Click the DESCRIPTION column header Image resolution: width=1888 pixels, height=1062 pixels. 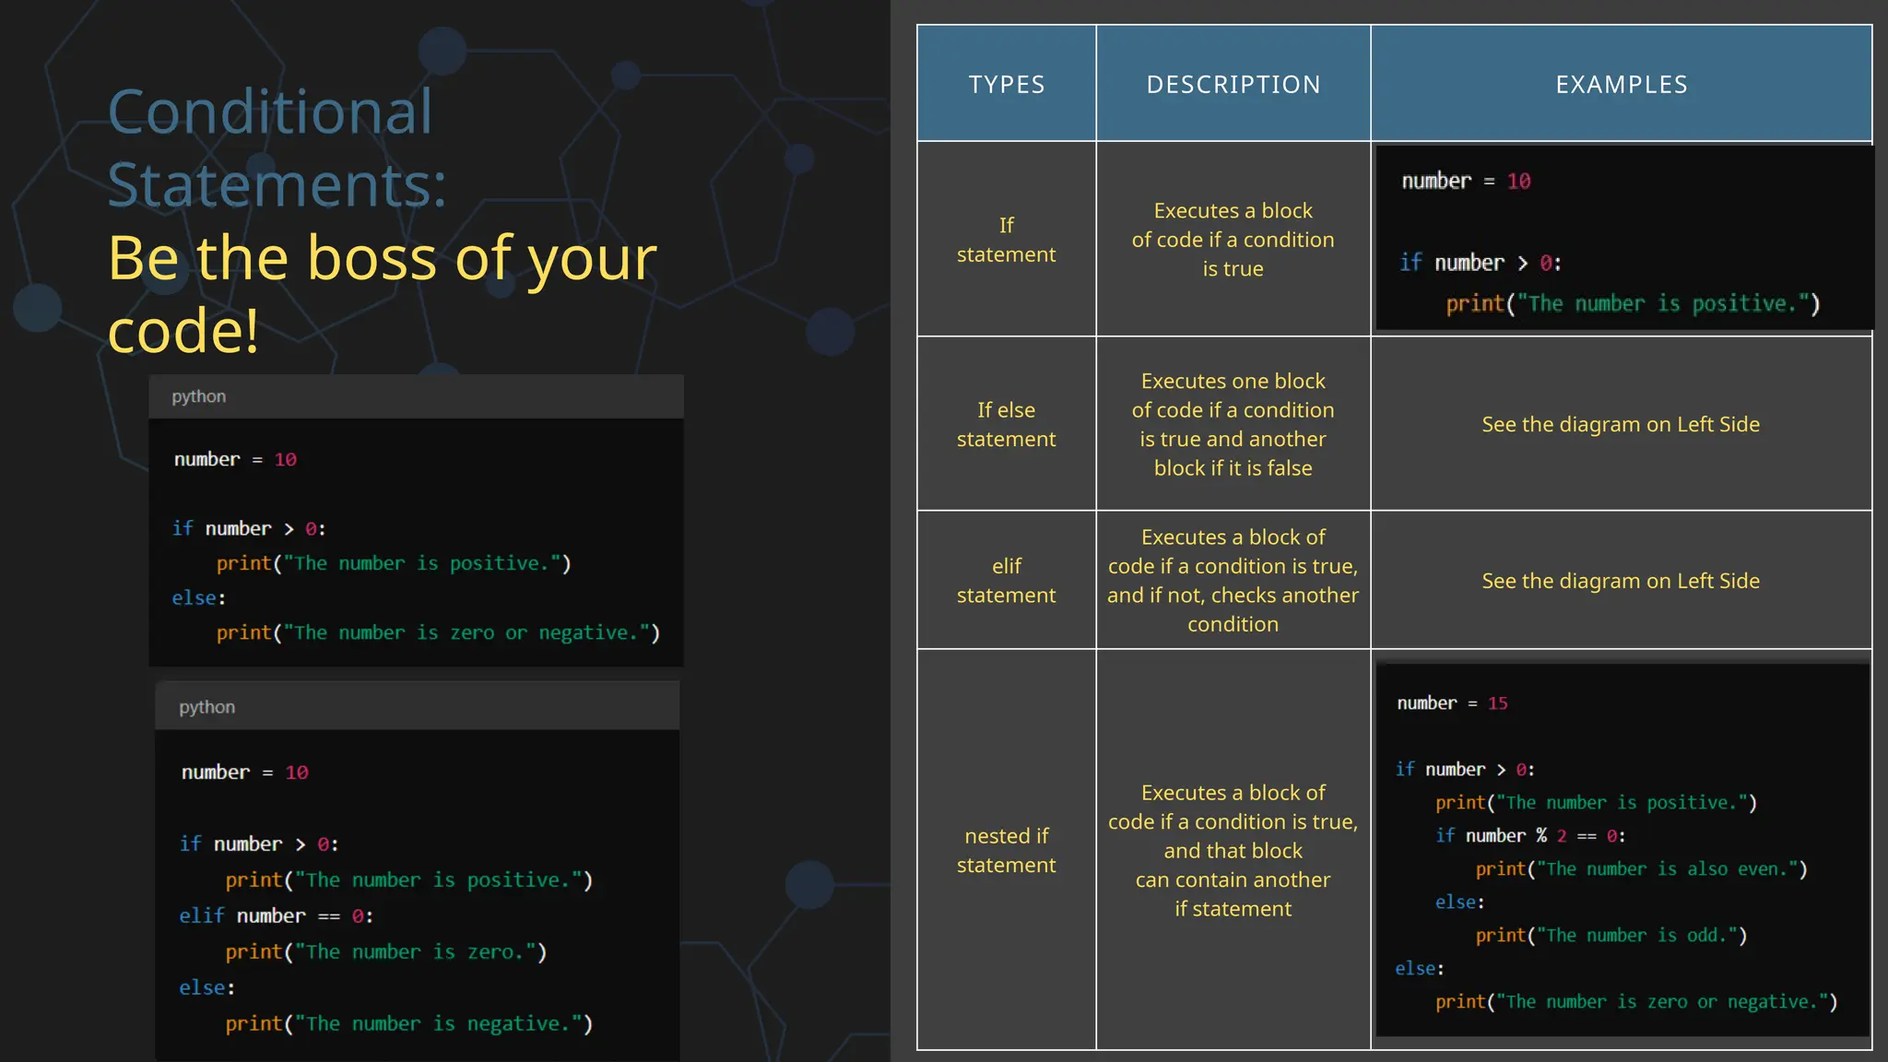tap(1233, 85)
